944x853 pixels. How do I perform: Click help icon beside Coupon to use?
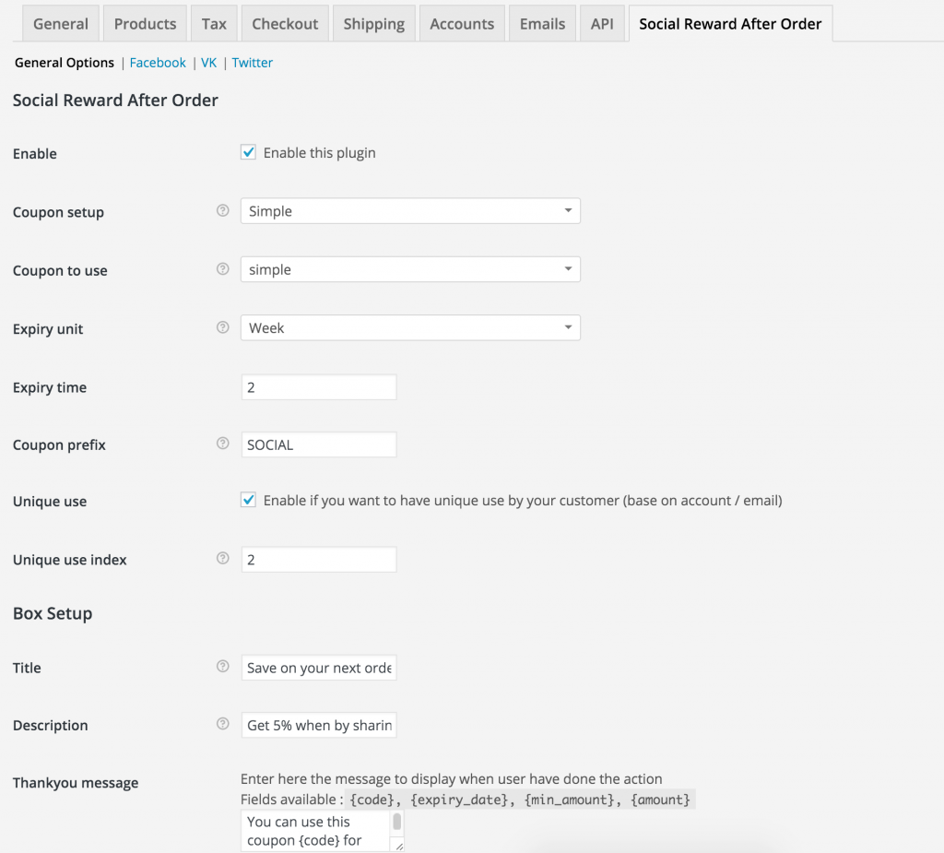222,269
